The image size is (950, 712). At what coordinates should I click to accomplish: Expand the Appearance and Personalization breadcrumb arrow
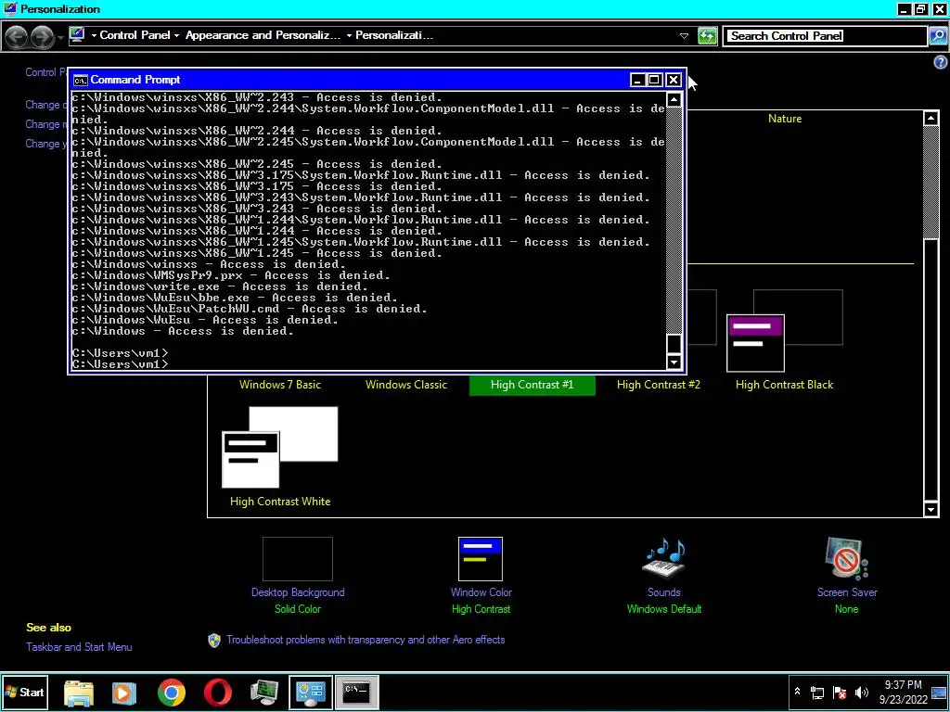click(x=349, y=35)
